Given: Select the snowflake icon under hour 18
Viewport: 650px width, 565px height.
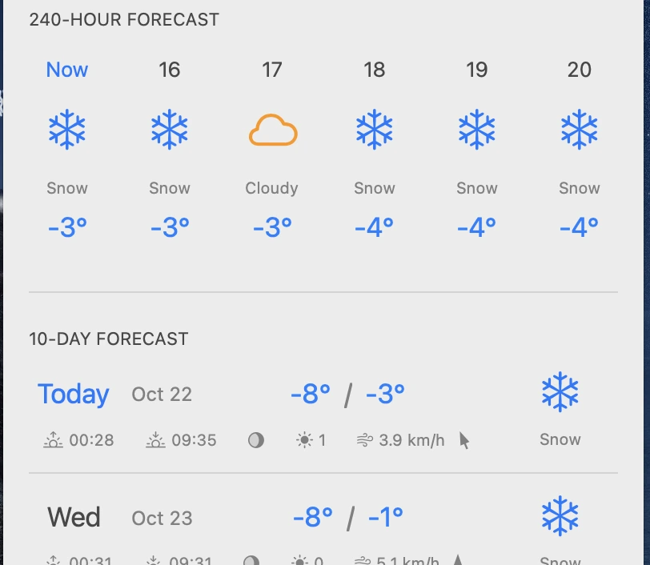Looking at the screenshot, I should pos(375,128).
